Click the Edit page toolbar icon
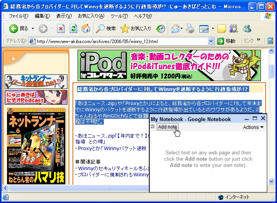This screenshot has height=203, width=277. pyautogui.click(x=204, y=29)
